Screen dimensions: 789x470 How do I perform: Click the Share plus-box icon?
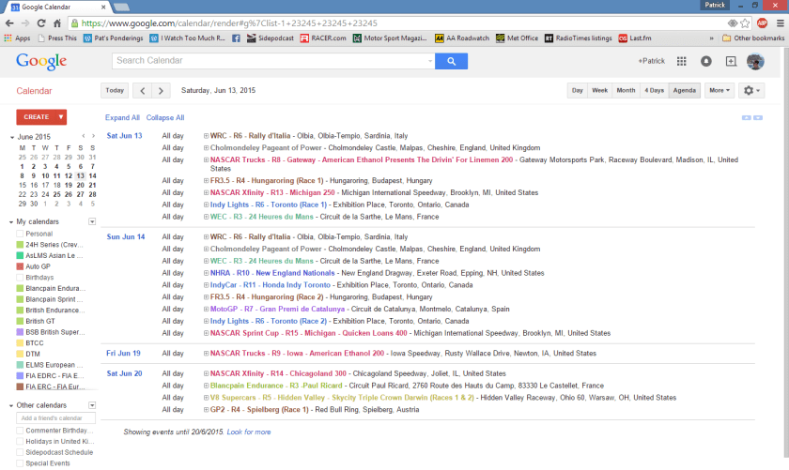[731, 61]
